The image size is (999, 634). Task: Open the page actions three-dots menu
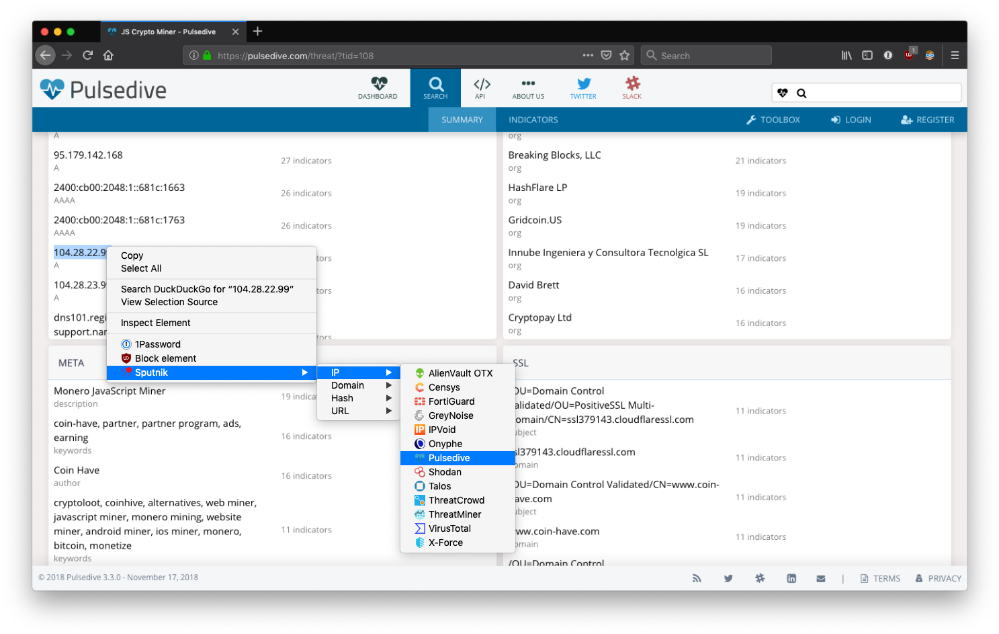click(588, 55)
